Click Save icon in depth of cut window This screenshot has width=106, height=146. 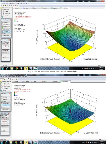tap(5, 79)
